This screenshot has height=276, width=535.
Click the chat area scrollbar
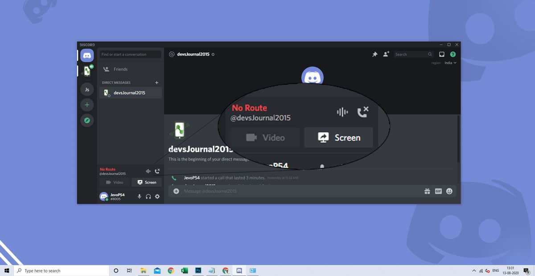[x=458, y=138]
